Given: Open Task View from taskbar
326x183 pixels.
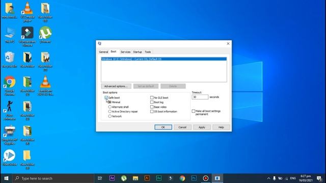Looking at the screenshot, I should click(x=100, y=178).
